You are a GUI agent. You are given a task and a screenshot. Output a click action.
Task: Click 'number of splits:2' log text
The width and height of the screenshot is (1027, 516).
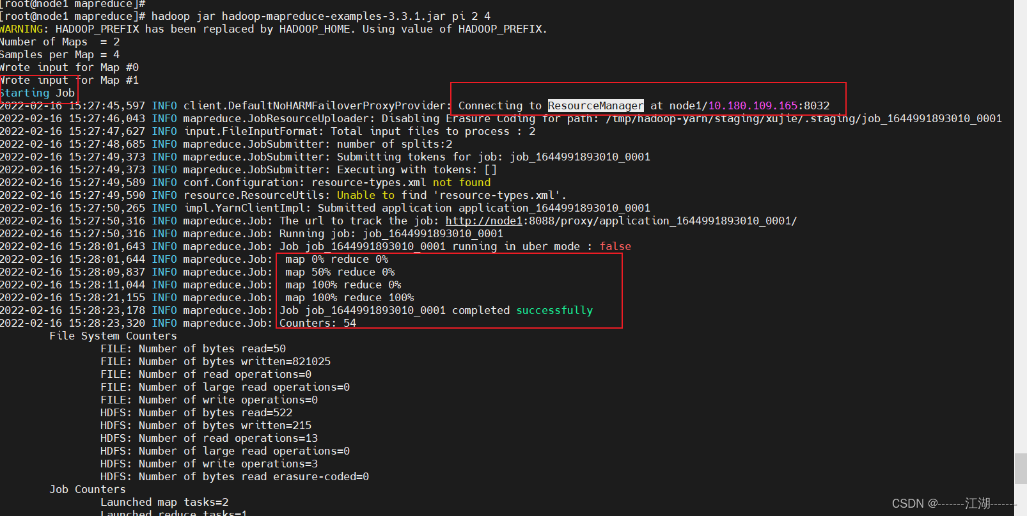click(395, 144)
